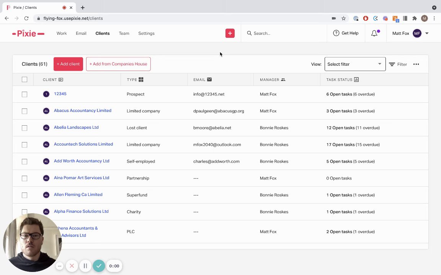Click the Get Help question mark icon
Image resolution: width=441 pixels, height=275 pixels.
pos(336,33)
